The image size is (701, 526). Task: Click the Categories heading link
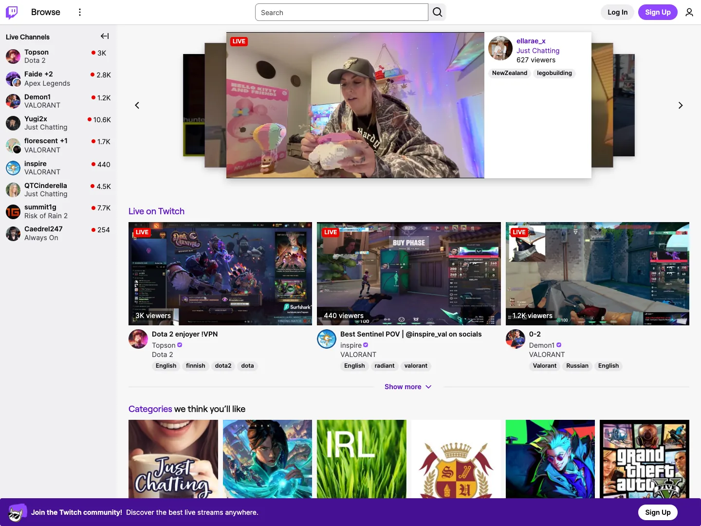(150, 409)
